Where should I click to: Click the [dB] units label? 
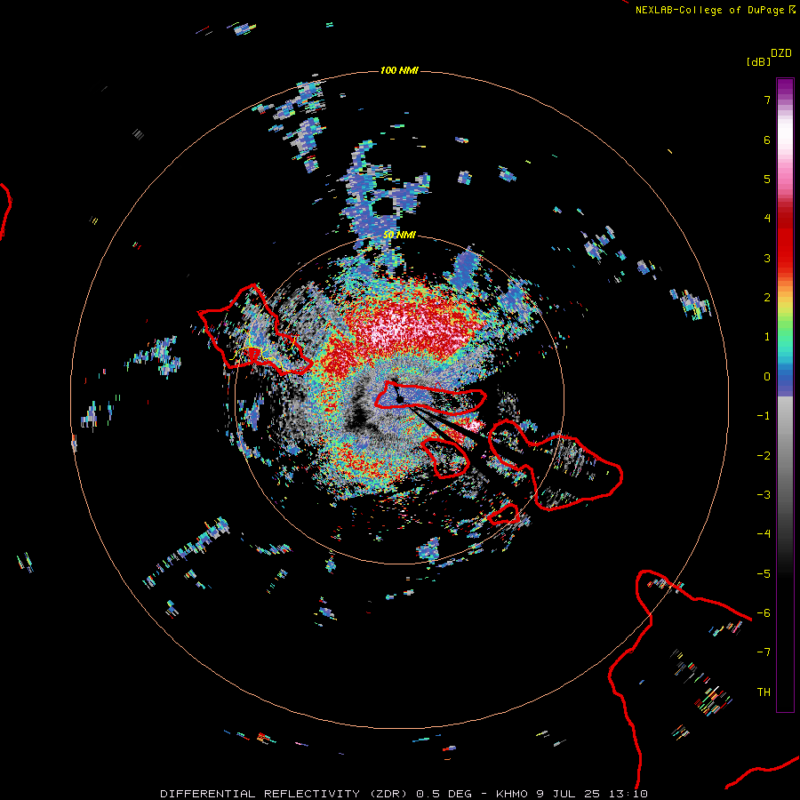(759, 61)
